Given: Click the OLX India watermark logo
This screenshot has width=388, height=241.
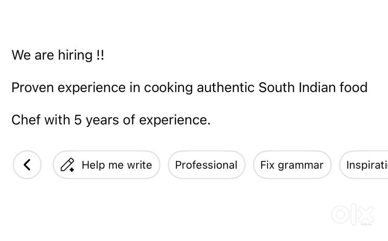Looking at the screenshot, I should pyautogui.click(x=352, y=215).
